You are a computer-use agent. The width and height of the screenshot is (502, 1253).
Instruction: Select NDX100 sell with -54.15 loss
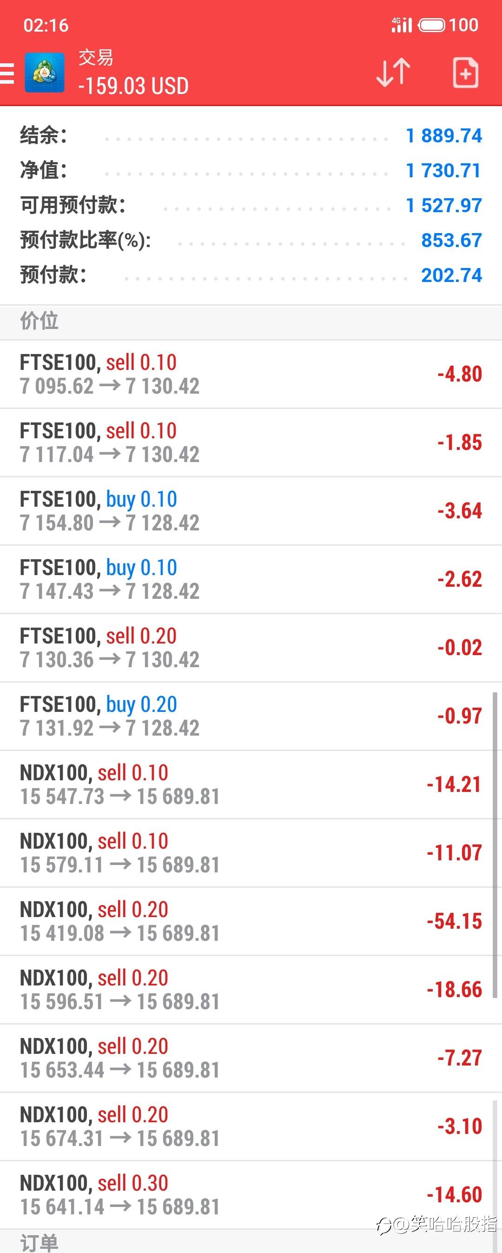tap(251, 921)
